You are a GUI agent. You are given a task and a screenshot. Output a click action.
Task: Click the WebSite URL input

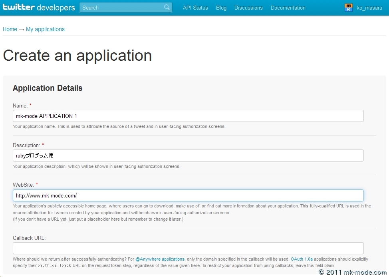tap(188, 195)
